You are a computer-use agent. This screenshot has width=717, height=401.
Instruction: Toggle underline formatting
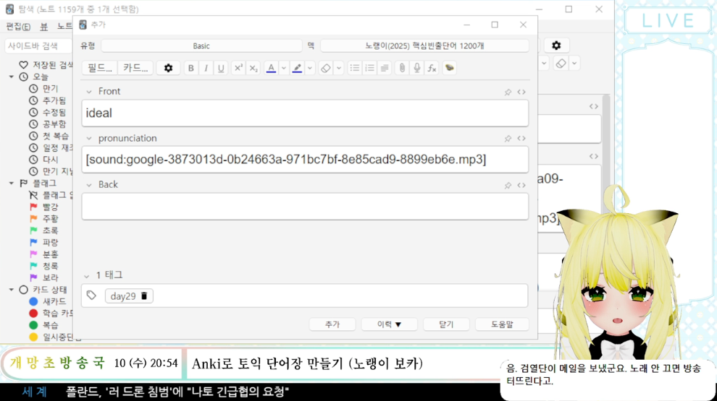click(x=221, y=68)
